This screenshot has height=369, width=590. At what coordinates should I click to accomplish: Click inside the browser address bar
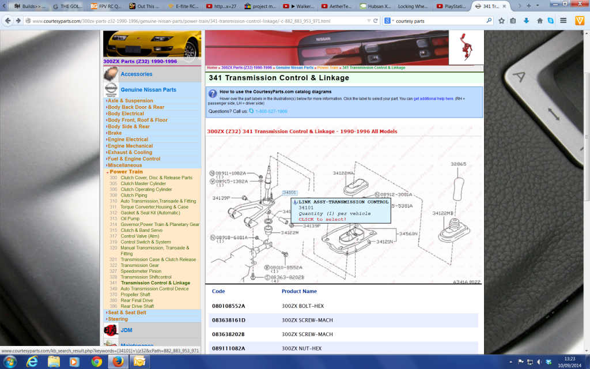pyautogui.click(x=230, y=20)
